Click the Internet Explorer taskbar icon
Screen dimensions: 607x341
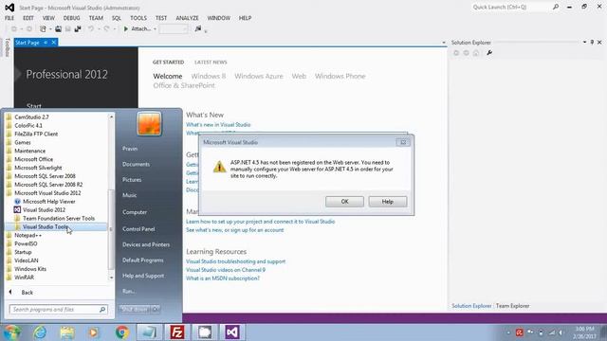click(40, 332)
